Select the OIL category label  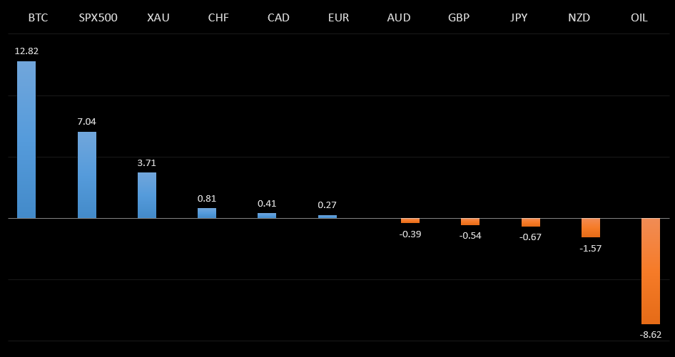pos(639,17)
